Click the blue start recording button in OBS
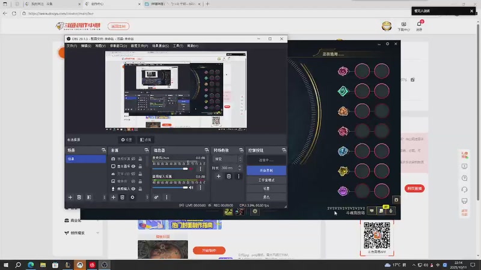 coord(266,170)
